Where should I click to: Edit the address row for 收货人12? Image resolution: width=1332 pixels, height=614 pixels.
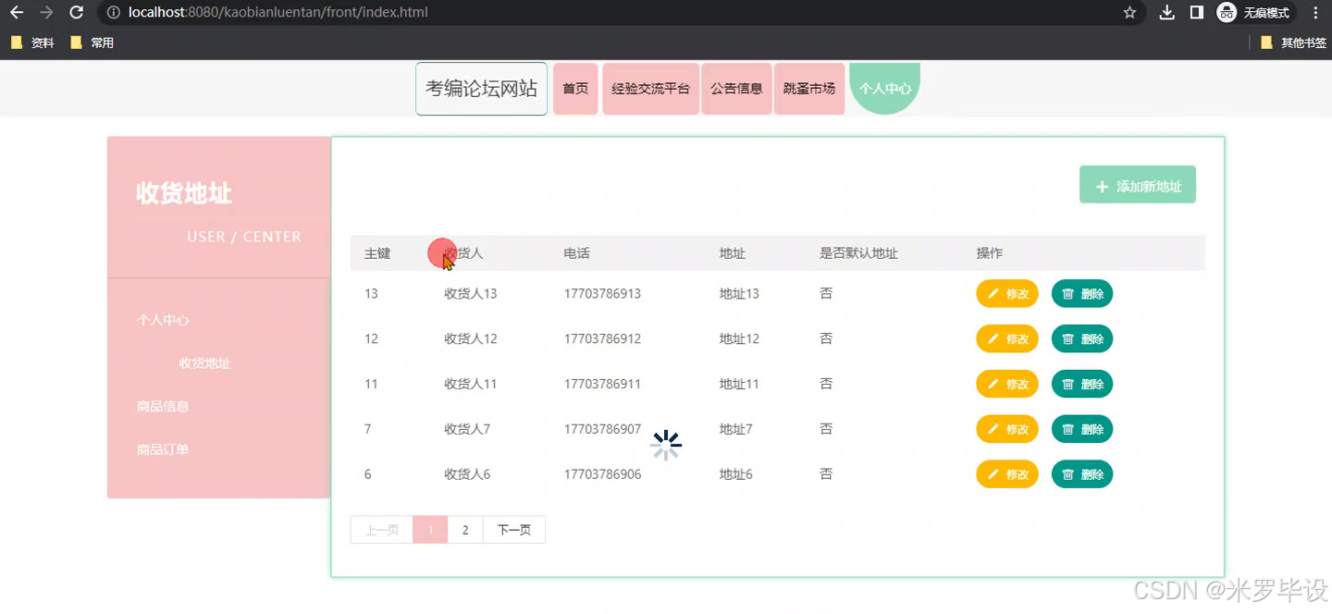pyautogui.click(x=1007, y=339)
